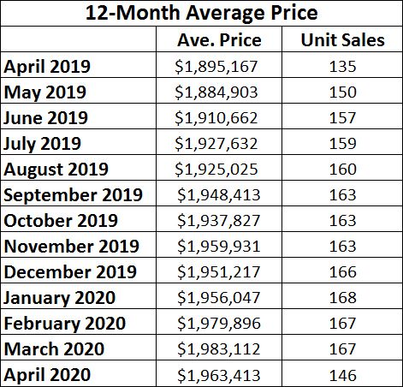Click the January 2020 unit sales 168
The image size is (403, 387).
342,296
